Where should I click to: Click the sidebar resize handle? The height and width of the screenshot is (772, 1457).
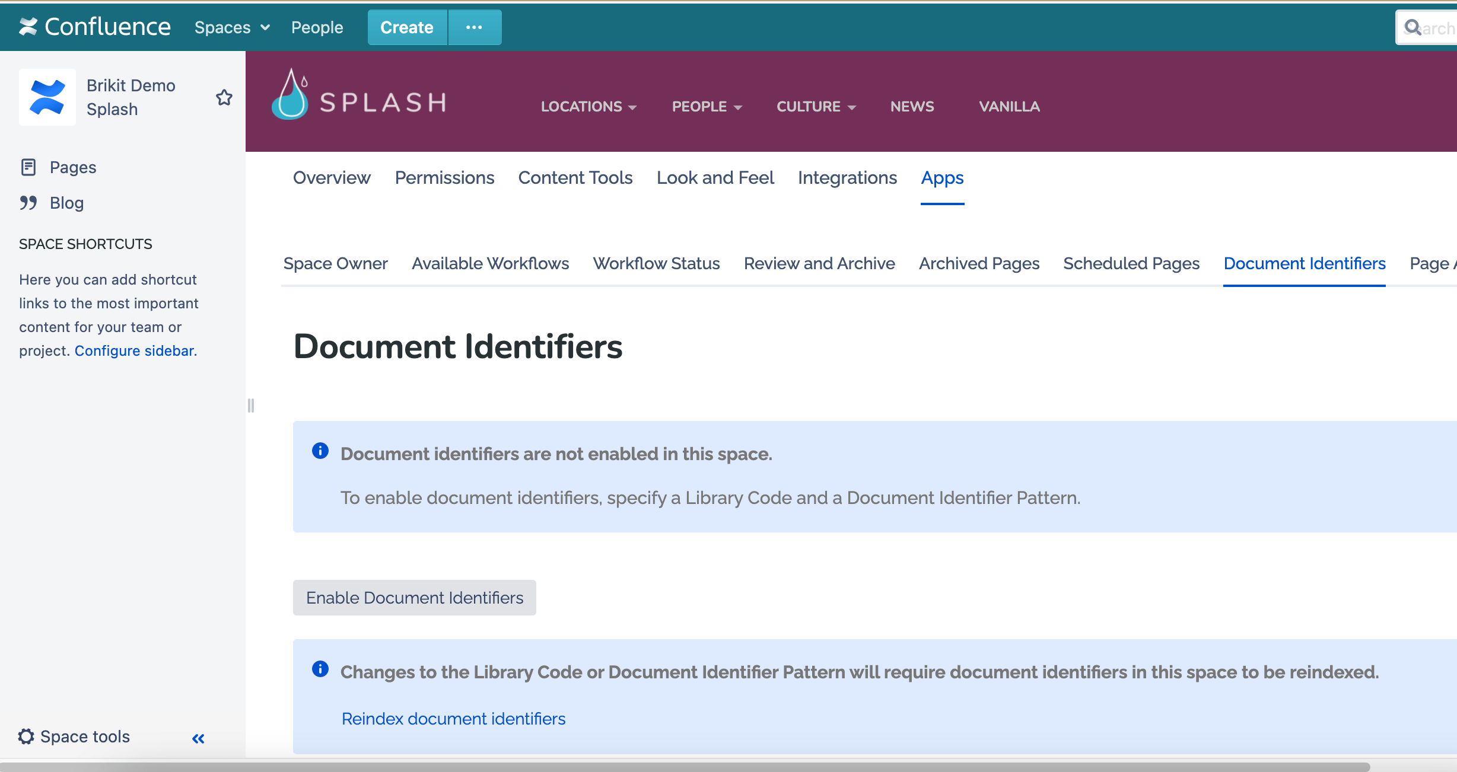pos(251,406)
